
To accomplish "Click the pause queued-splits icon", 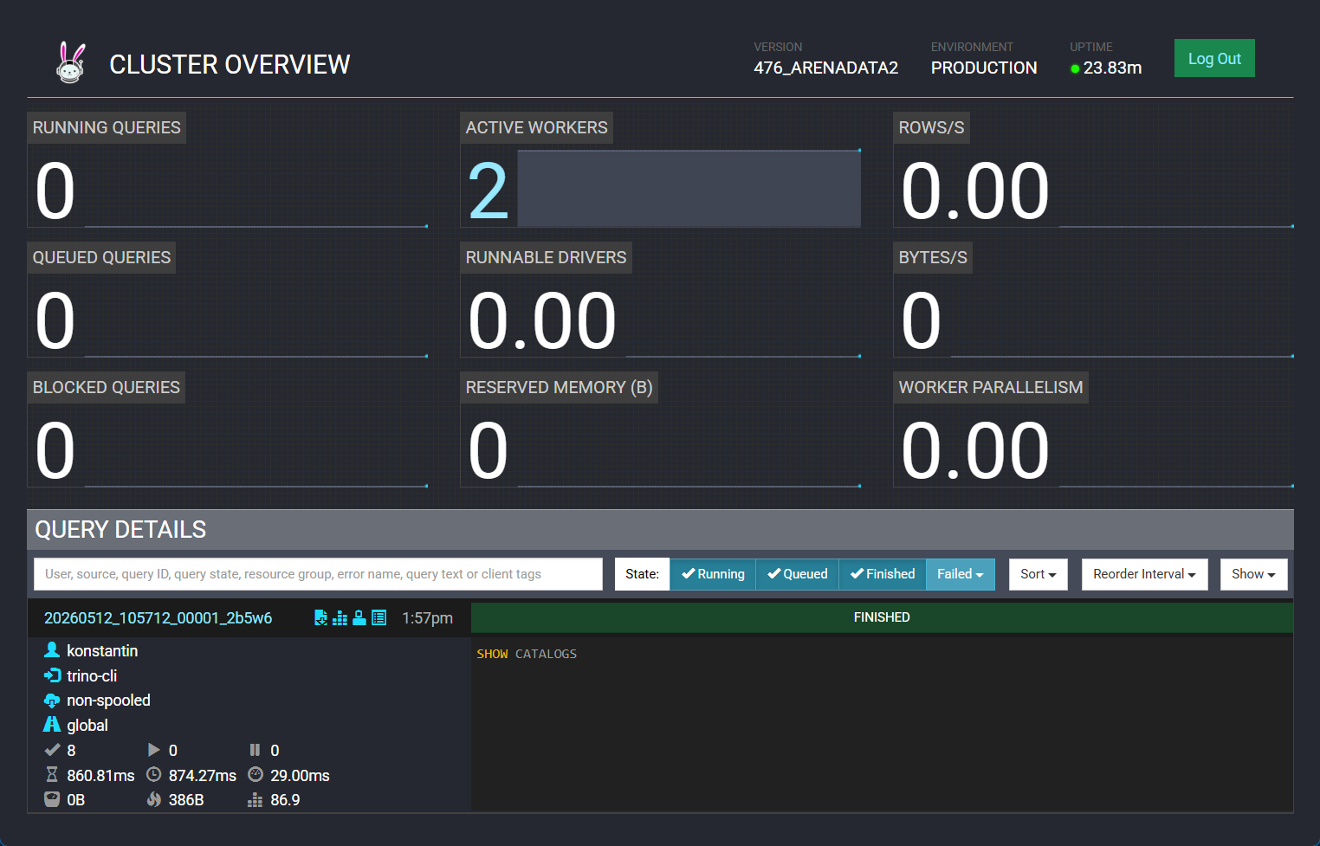I will click(x=255, y=750).
